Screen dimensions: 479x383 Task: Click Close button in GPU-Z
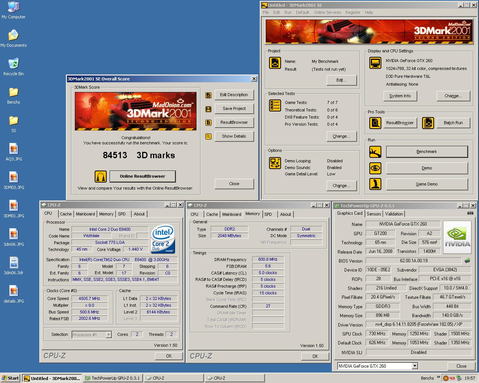point(461,366)
